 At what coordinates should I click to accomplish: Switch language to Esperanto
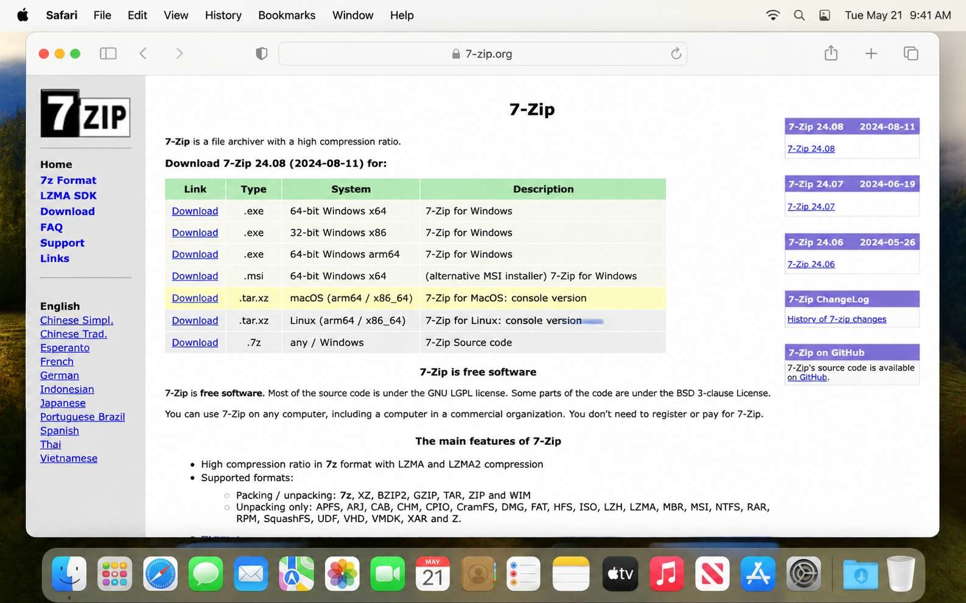[x=65, y=348]
